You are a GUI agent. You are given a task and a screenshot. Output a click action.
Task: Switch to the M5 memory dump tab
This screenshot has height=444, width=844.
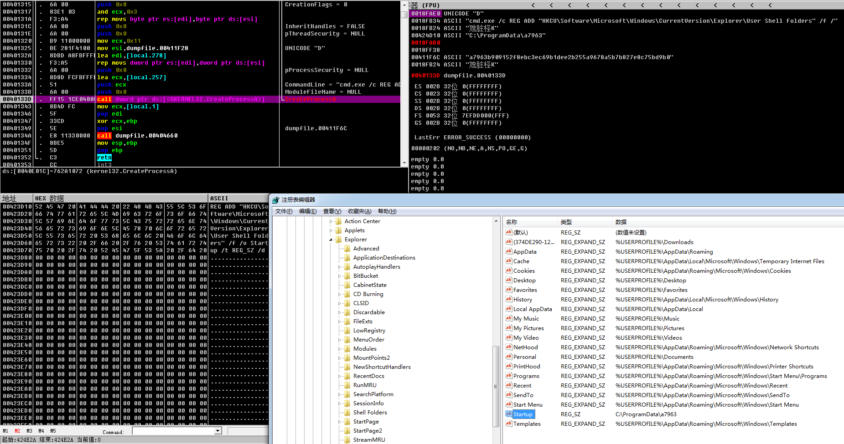click(x=53, y=431)
